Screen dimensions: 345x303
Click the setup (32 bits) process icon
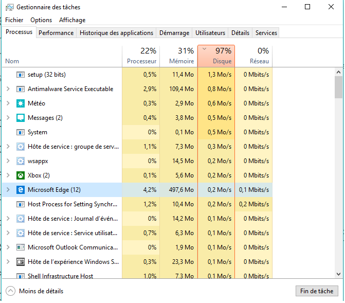pos(21,75)
